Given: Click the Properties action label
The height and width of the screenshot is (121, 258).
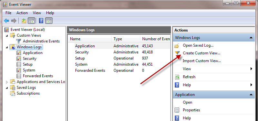Looking at the screenshot, I should pyautogui.click(x=191, y=110).
